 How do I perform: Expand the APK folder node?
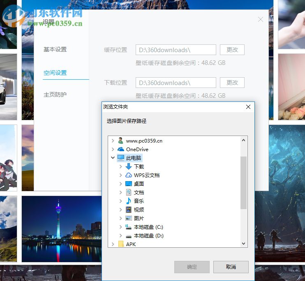click(113, 244)
